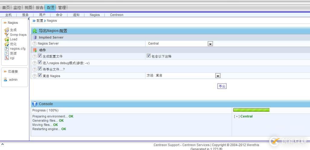Open the 生成 sidebar link
The width and height of the screenshot is (310, 150).
coord(13,30)
